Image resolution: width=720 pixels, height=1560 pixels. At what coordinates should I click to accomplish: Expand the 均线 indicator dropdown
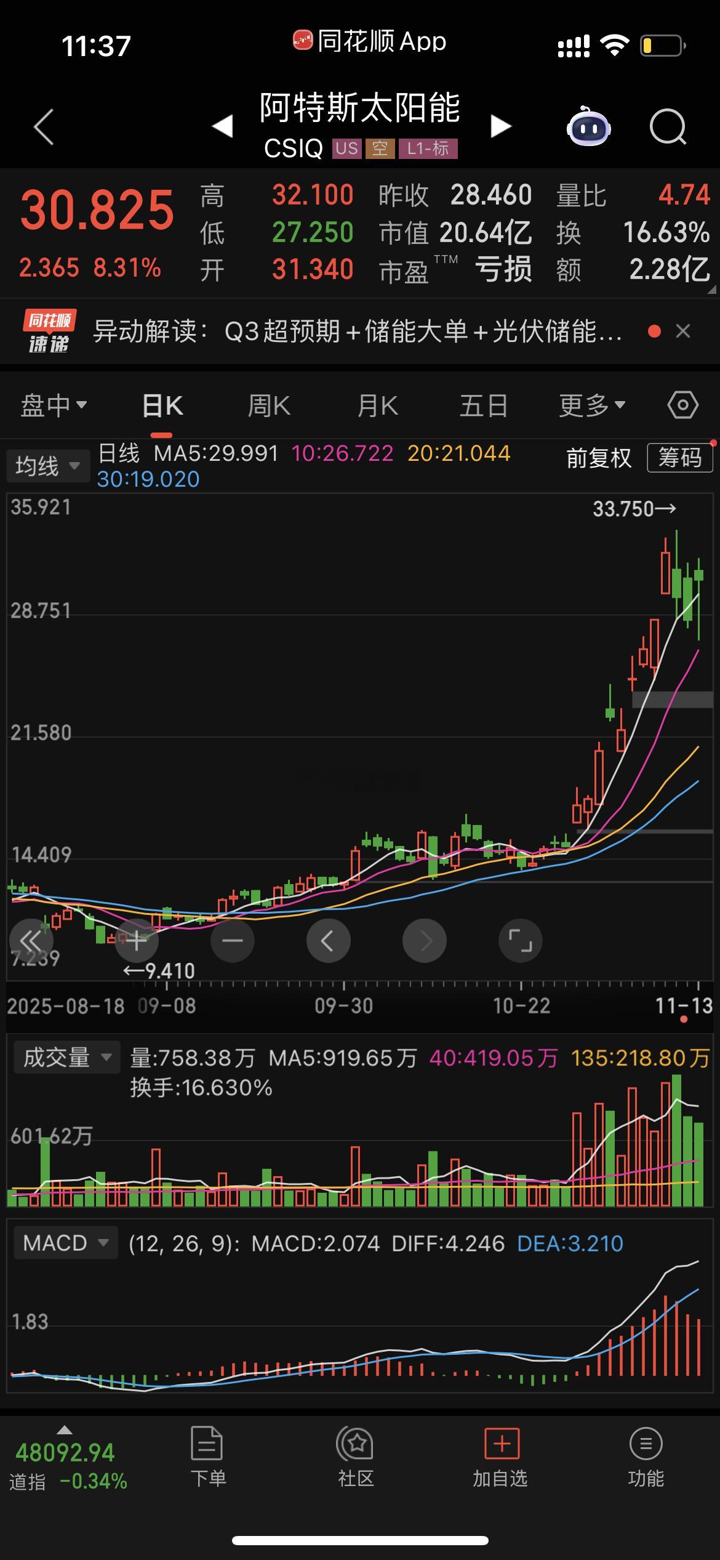(x=47, y=466)
